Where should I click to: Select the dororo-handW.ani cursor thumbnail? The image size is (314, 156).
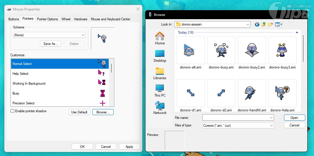pos(252,93)
